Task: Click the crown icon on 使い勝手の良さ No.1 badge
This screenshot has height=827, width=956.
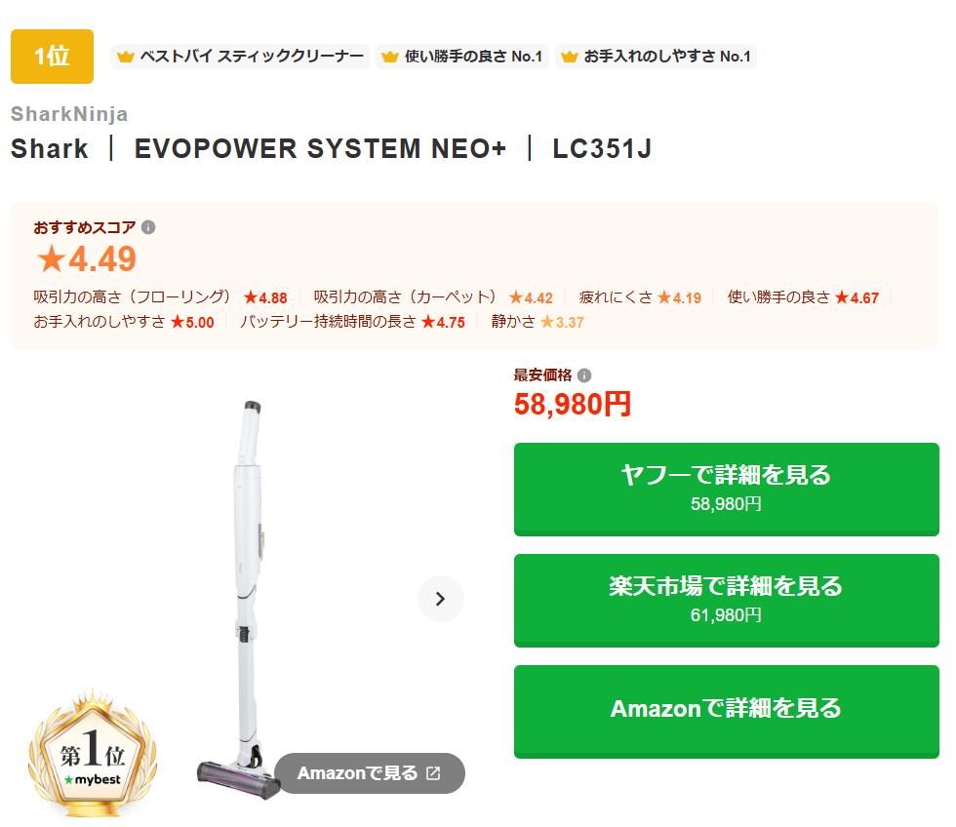Action: click(390, 57)
